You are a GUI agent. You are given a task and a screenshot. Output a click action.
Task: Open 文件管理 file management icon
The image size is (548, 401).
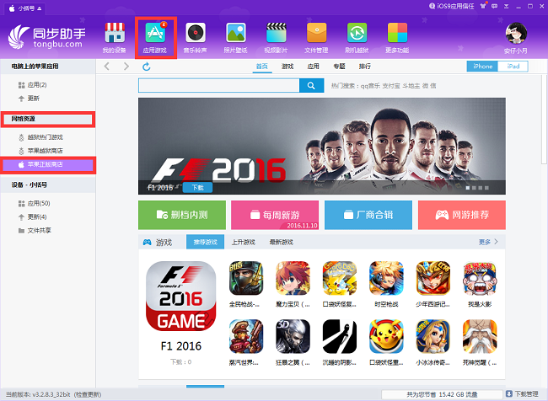click(x=316, y=38)
